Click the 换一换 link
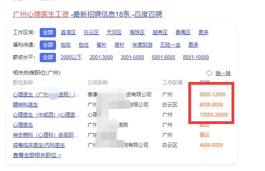The height and width of the screenshot is (171, 265). click(223, 73)
